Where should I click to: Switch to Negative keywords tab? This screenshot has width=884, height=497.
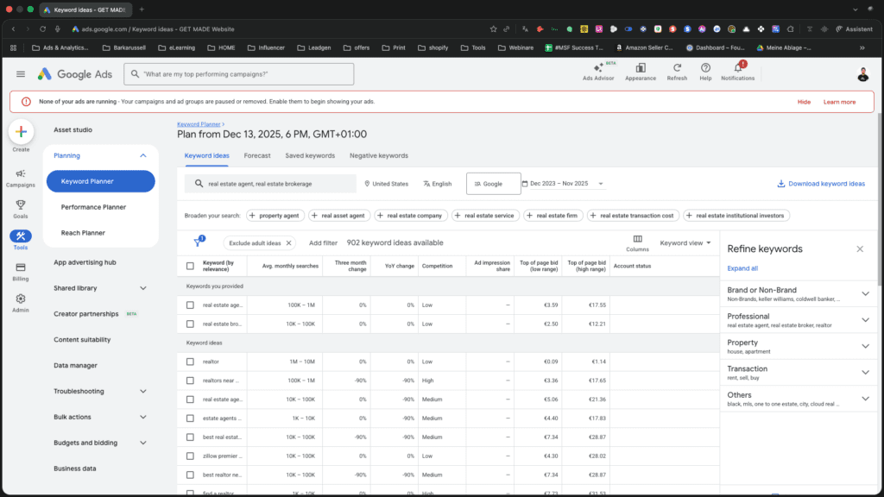(379, 155)
